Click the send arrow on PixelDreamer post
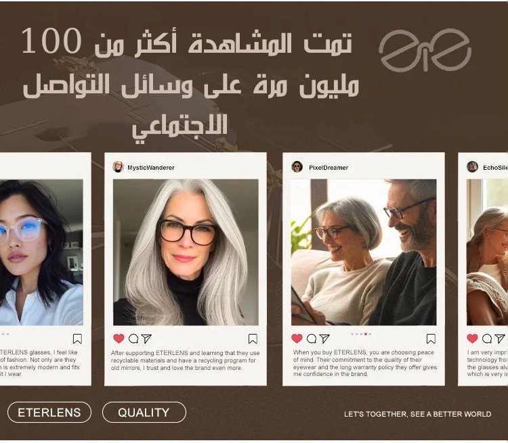The height and width of the screenshot is (443, 508). point(324,338)
